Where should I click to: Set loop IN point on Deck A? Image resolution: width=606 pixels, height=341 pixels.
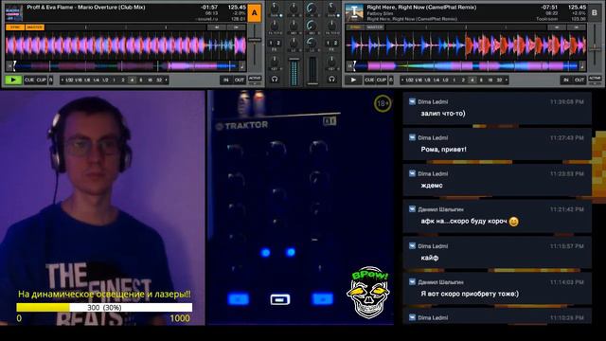(226, 80)
